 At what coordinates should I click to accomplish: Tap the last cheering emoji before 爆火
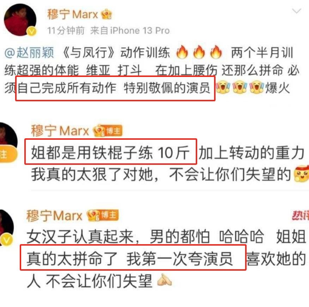point(256,87)
